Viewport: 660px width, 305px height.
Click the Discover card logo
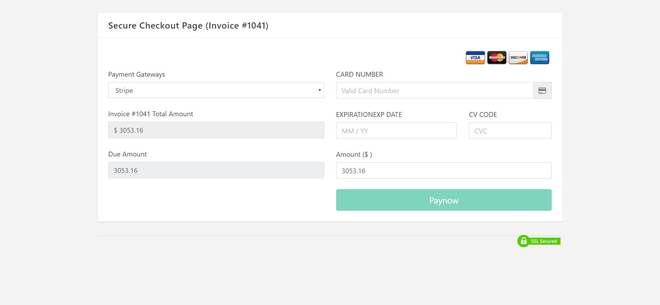518,57
